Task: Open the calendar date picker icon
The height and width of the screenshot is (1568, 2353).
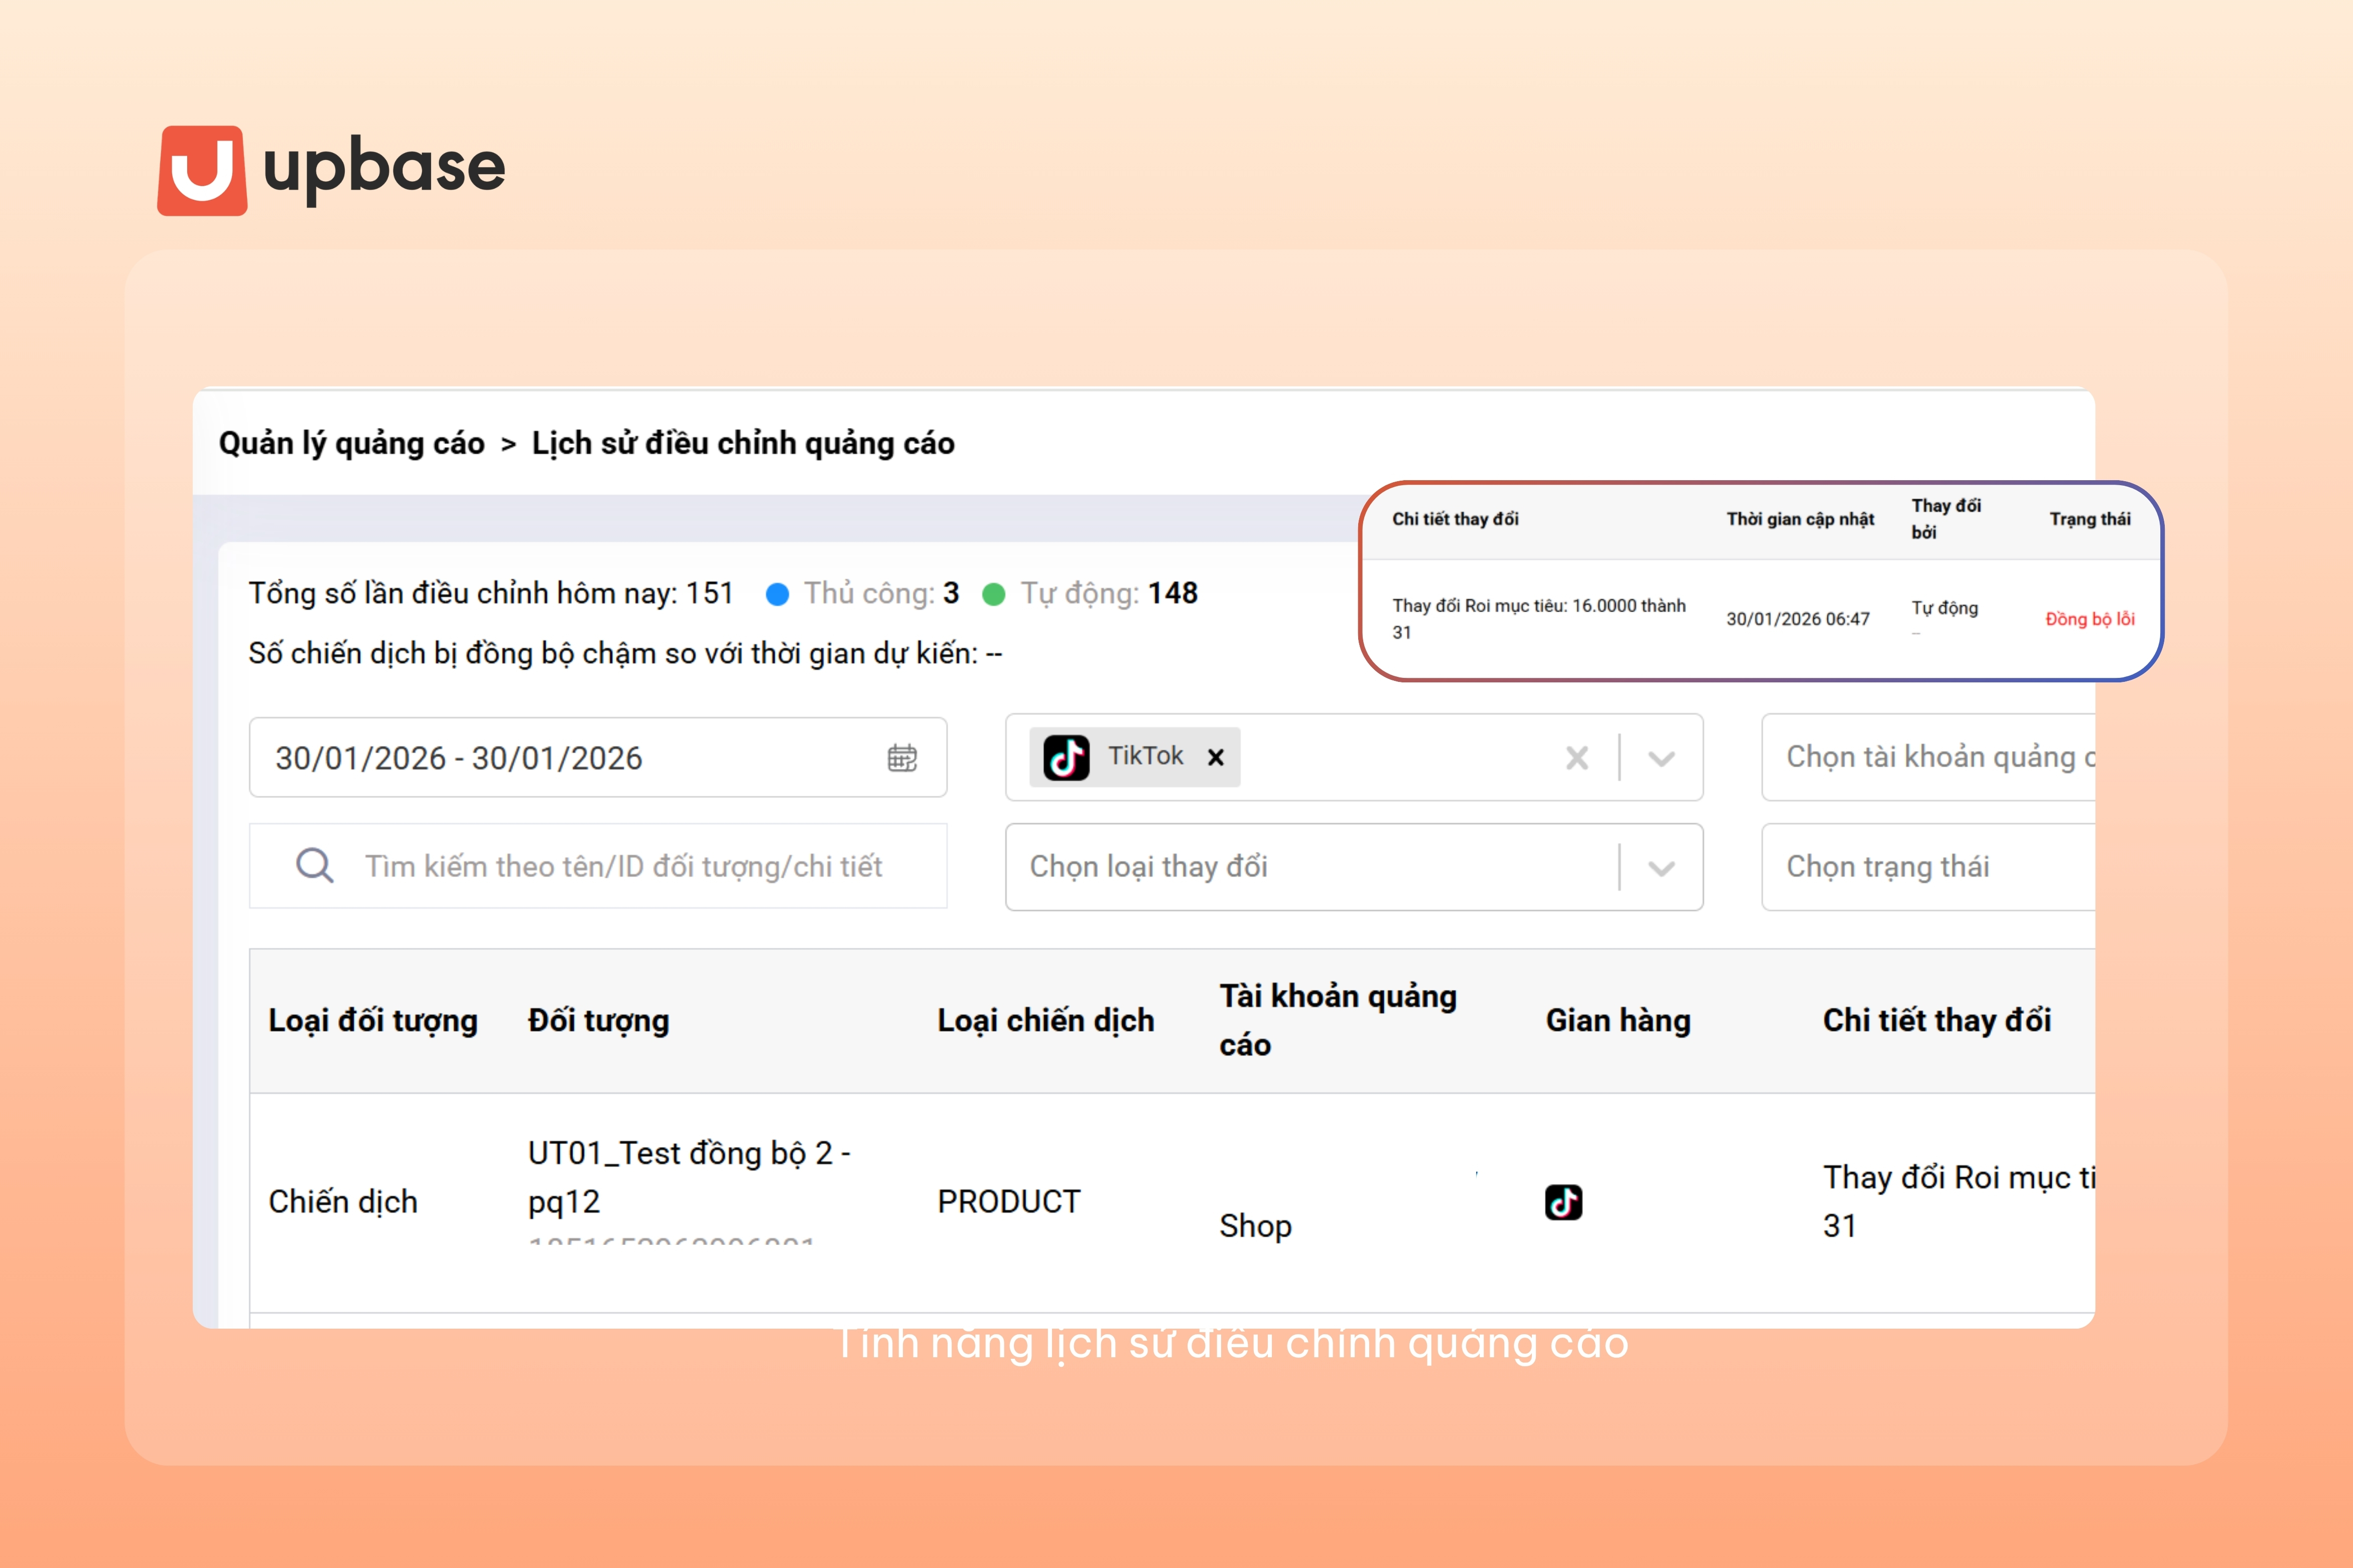Action: pos(902,758)
